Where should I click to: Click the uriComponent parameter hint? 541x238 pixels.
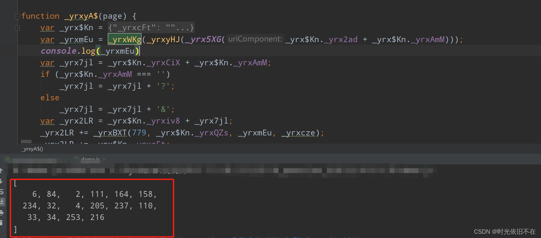coord(255,39)
